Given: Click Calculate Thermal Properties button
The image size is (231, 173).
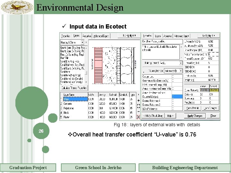Looking at the screenshot, I should [x=74, y=88].
